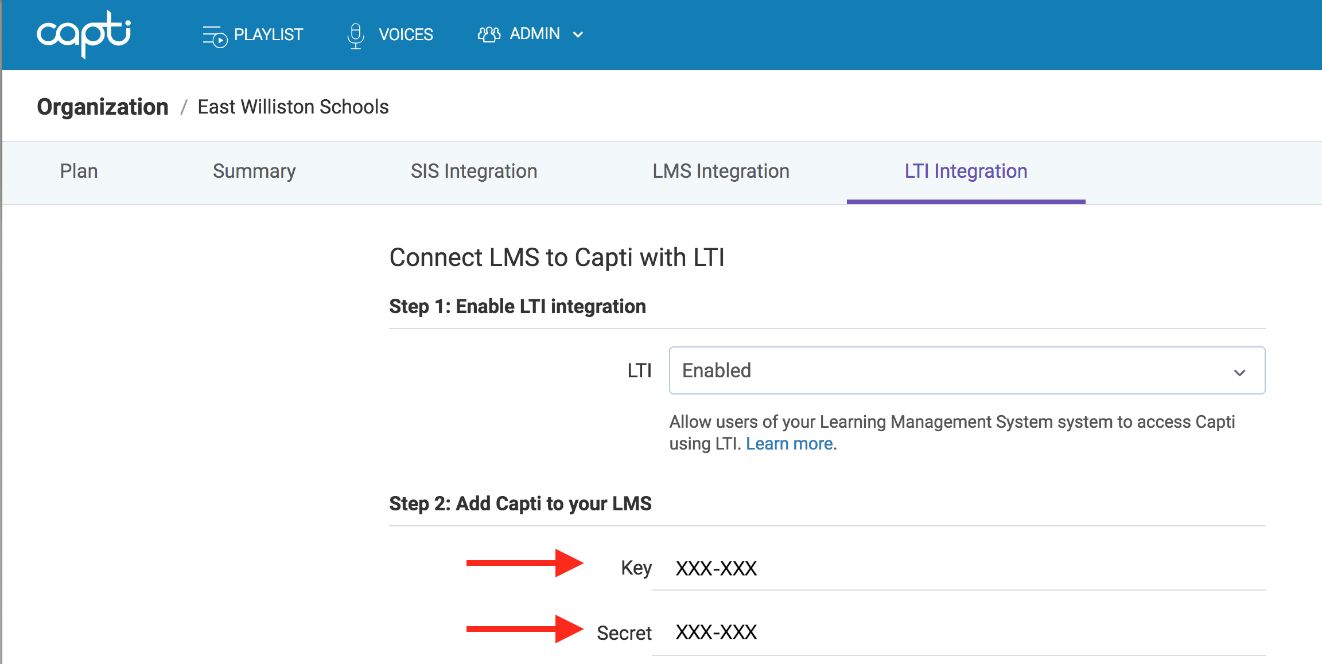
Task: Click the Admin people icon
Action: coord(489,34)
